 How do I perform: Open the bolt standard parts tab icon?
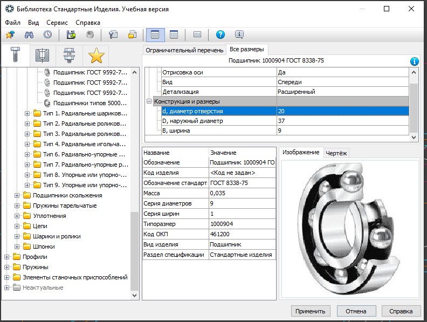(x=16, y=56)
